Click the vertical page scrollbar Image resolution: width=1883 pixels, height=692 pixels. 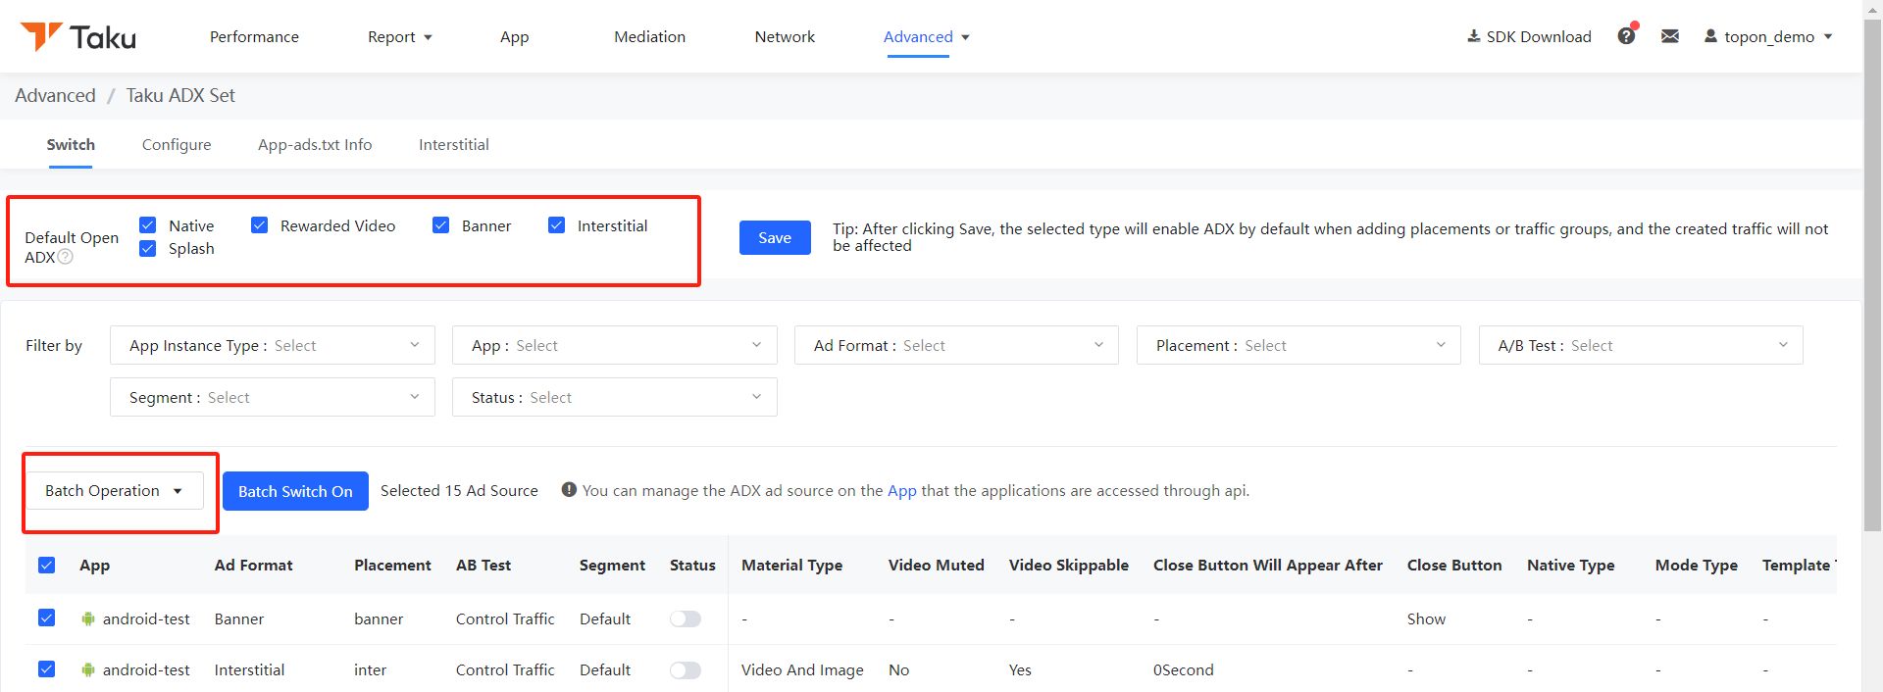point(1872,274)
